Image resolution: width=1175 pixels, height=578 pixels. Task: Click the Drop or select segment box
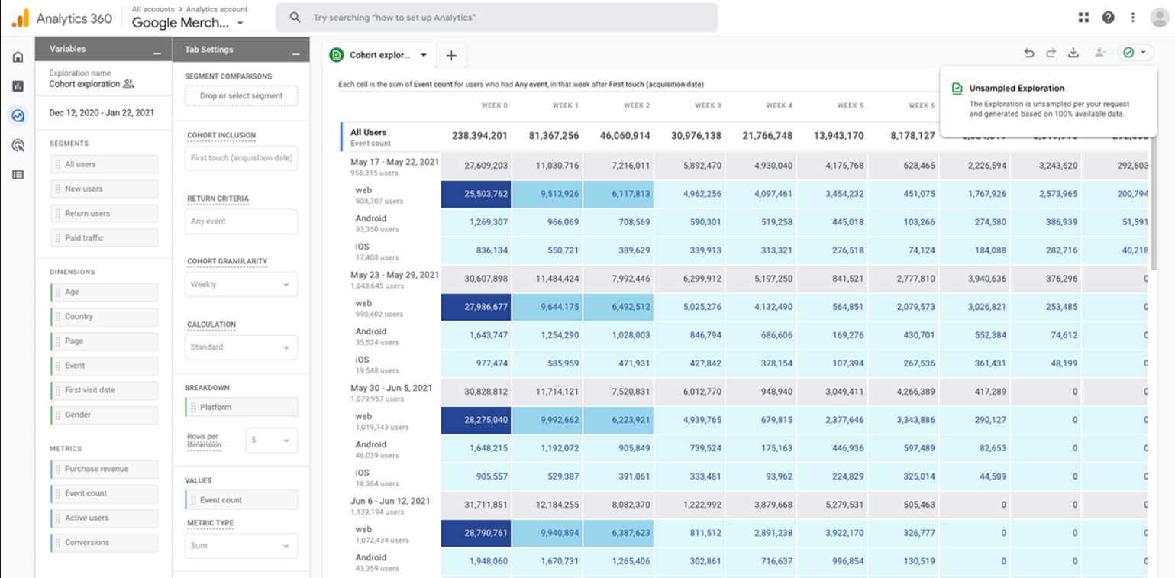[241, 96]
